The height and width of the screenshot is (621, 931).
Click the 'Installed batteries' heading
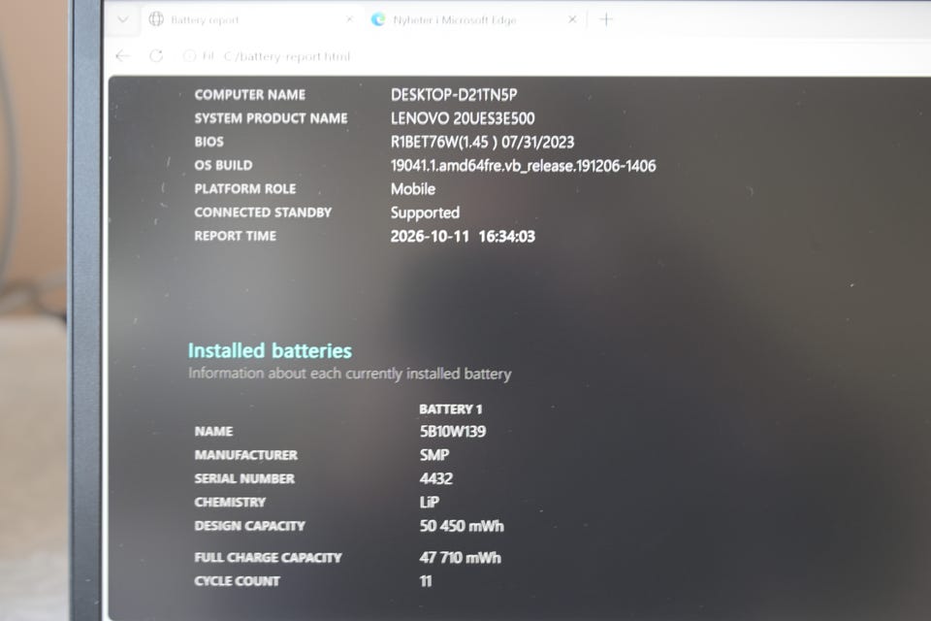pyautogui.click(x=270, y=350)
